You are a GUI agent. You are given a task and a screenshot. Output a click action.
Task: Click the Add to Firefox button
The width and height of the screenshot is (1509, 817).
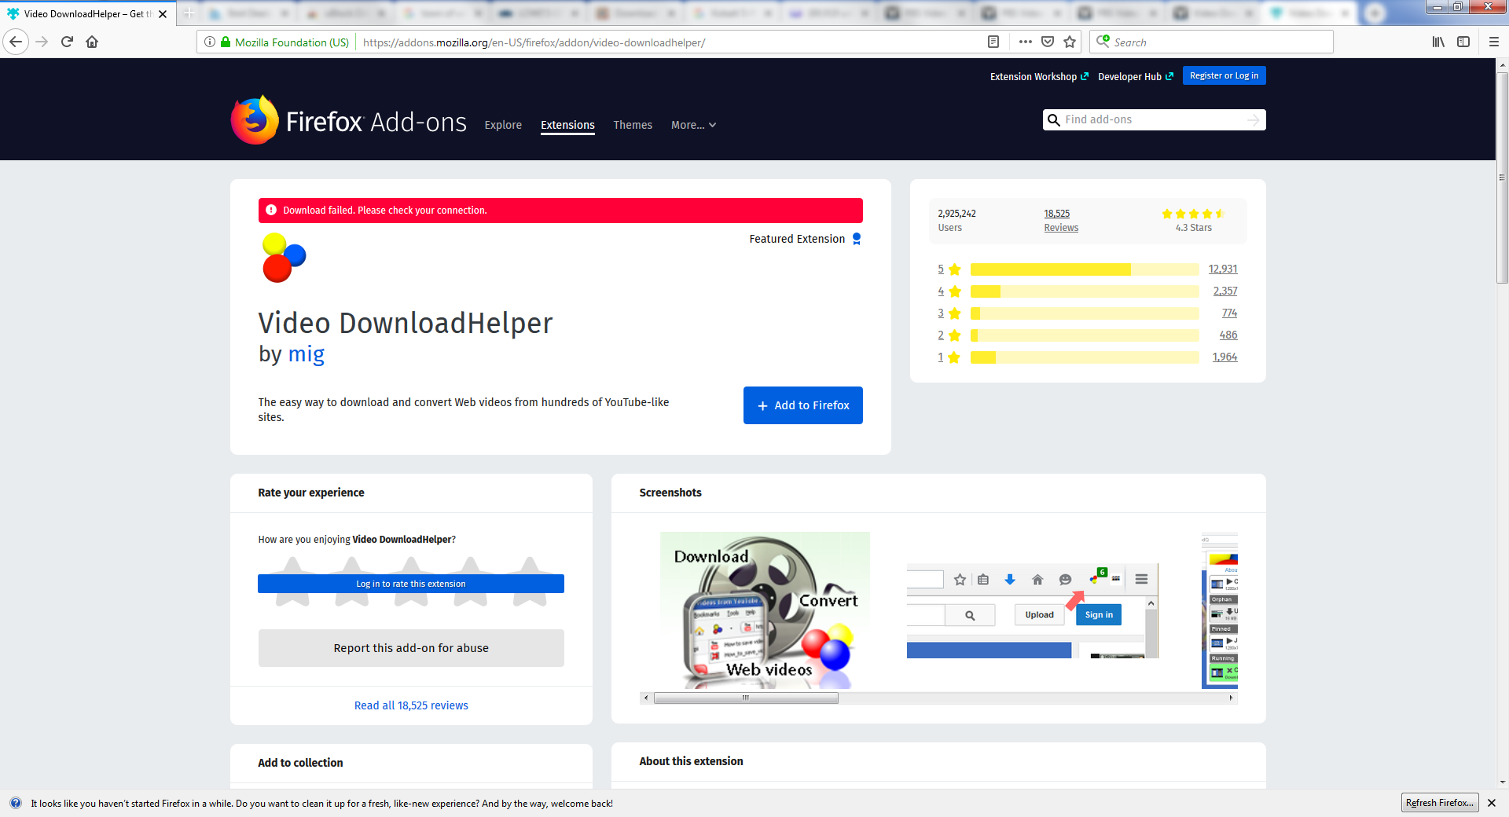tap(803, 405)
